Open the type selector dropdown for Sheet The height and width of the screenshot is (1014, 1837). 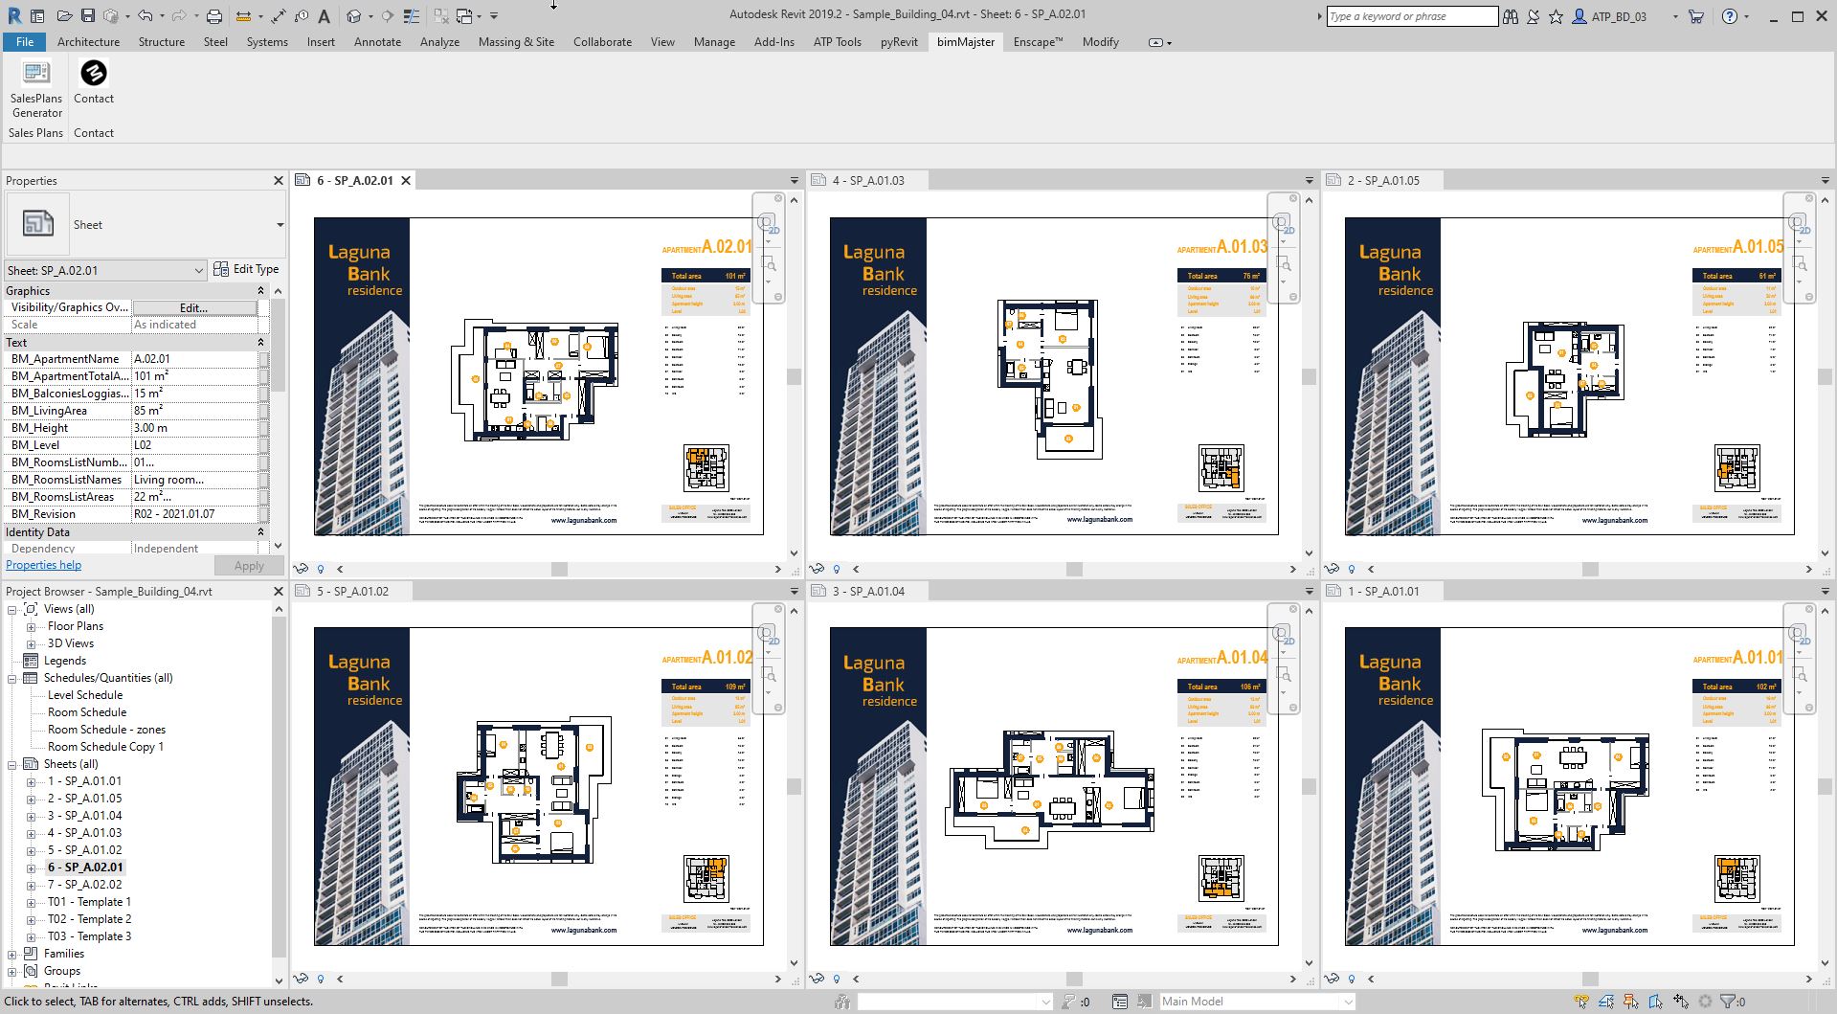pyautogui.click(x=280, y=225)
